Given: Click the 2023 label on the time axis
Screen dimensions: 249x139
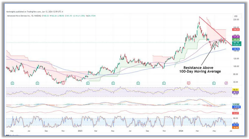Looking at the screenshot, I should tap(80, 131).
